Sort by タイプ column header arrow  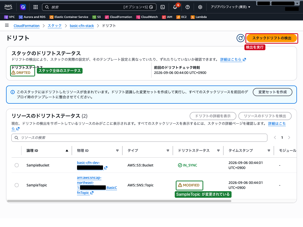(168, 151)
